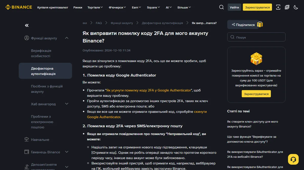Click header Зареєструватися button

pos(257,7)
